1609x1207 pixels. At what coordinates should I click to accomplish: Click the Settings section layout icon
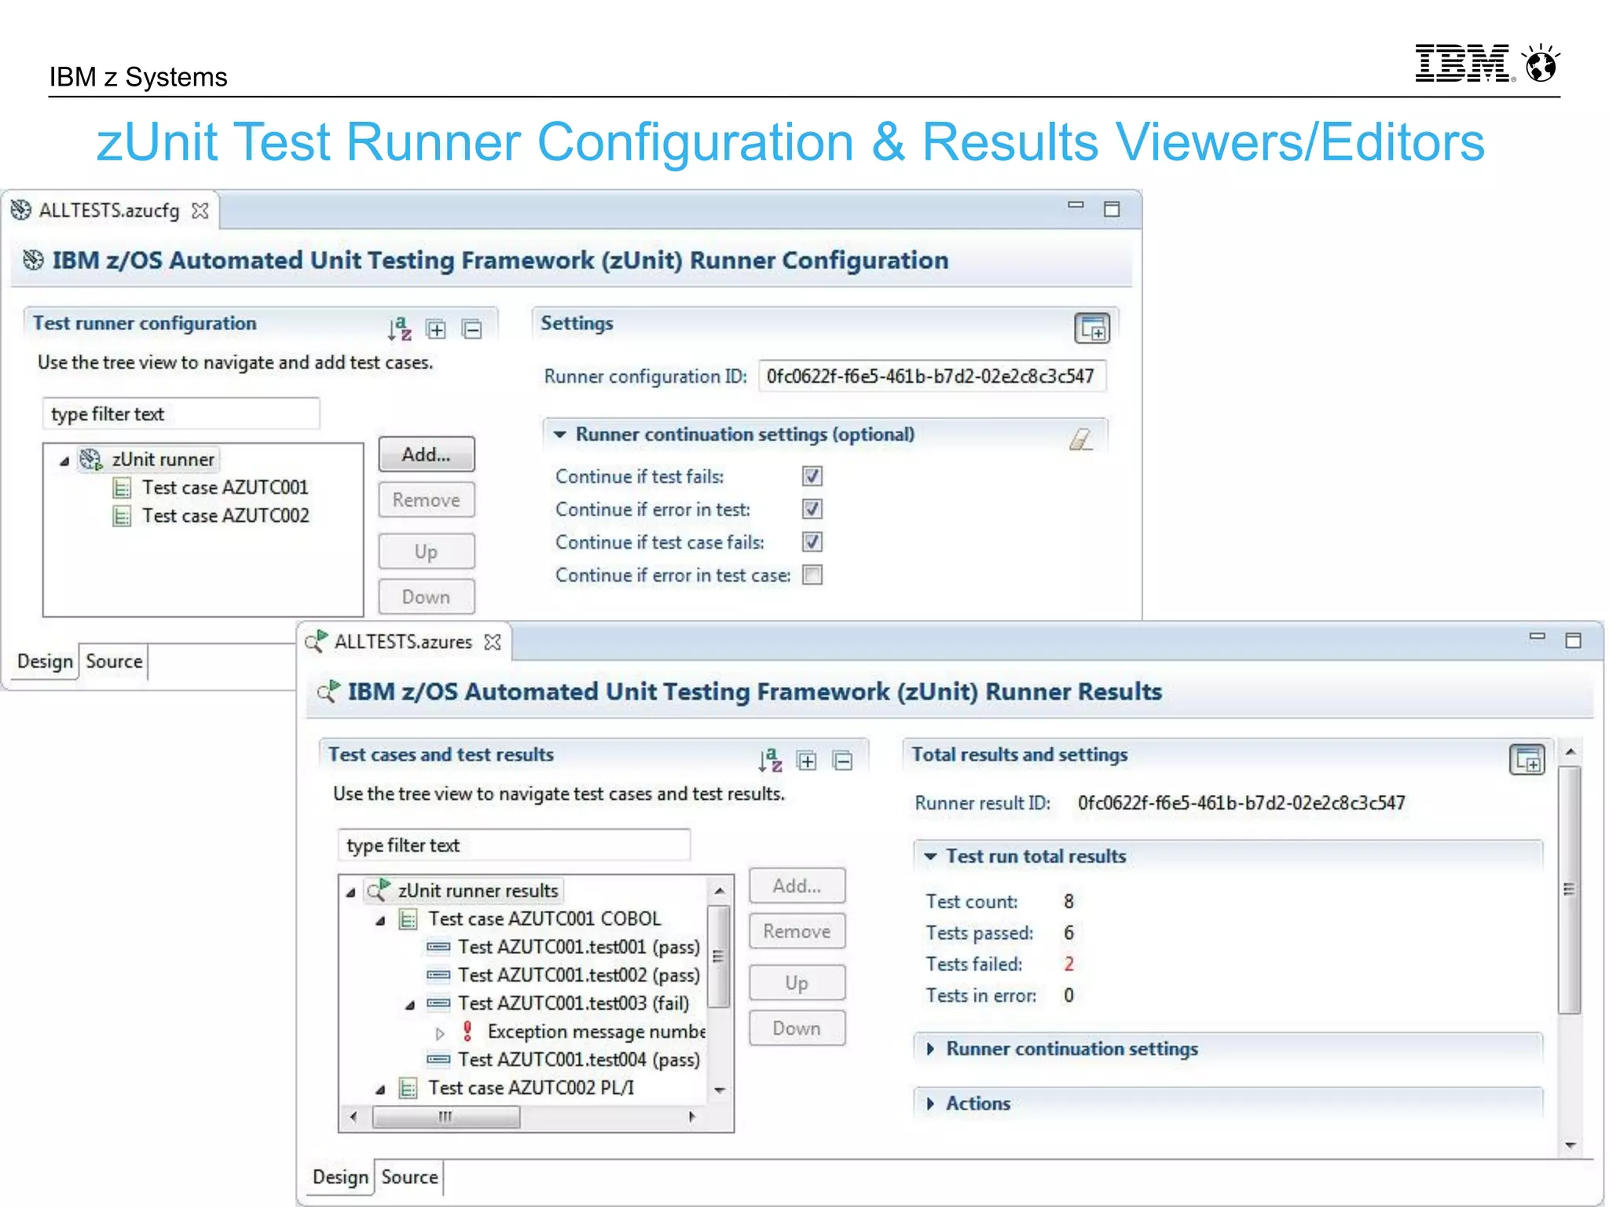1092,328
